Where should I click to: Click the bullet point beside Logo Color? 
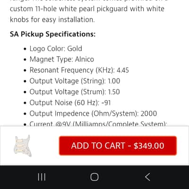(25, 49)
